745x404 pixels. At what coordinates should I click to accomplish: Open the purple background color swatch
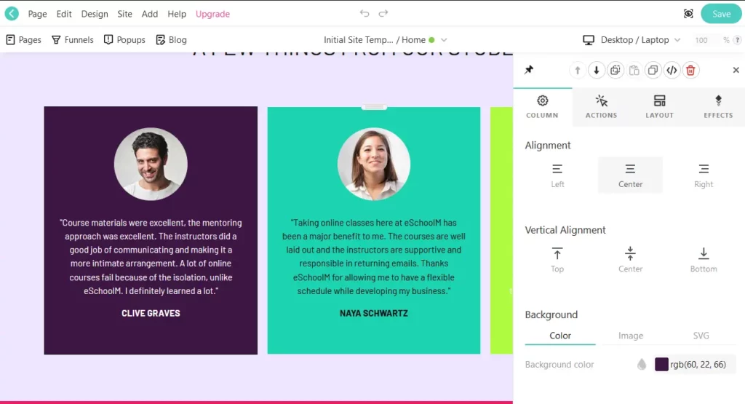(661, 365)
